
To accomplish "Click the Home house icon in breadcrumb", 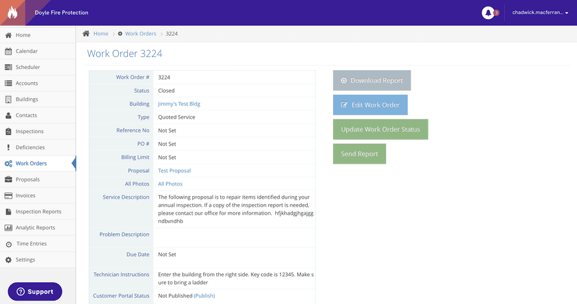I will [x=86, y=34].
